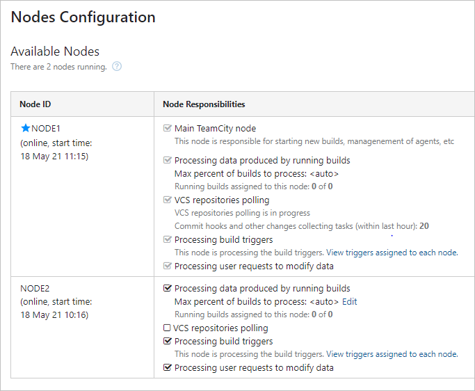This screenshot has width=475, height=391.
Task: Toggle NODE1 Processing build triggers checkbox
Action: [167, 239]
